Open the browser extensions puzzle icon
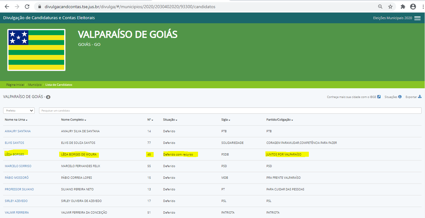The height and width of the screenshot is (218, 425). coord(403,7)
